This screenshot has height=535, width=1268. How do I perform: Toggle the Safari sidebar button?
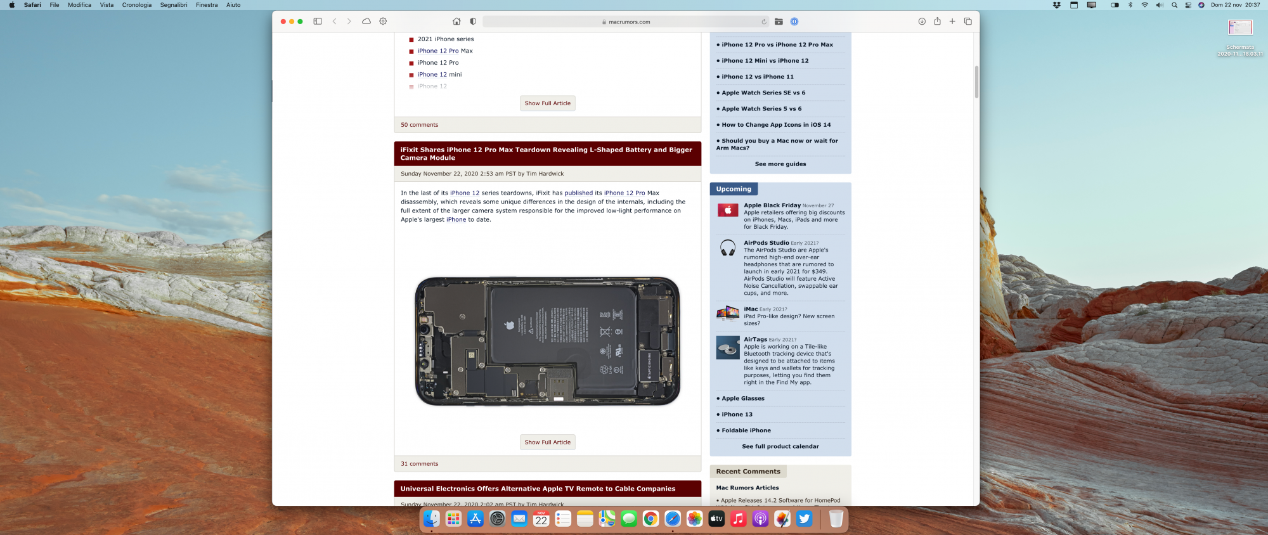[318, 22]
